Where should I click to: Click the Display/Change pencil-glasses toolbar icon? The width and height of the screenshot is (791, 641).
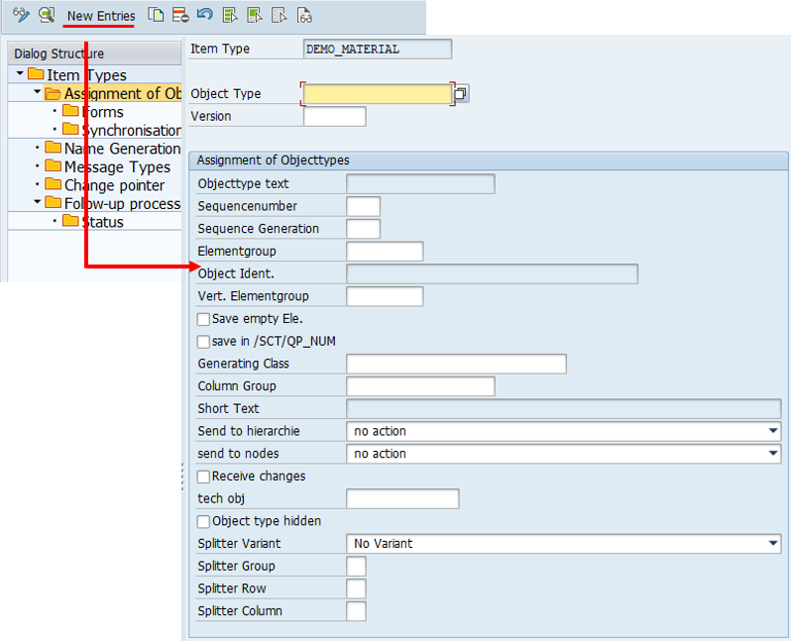[x=21, y=15]
